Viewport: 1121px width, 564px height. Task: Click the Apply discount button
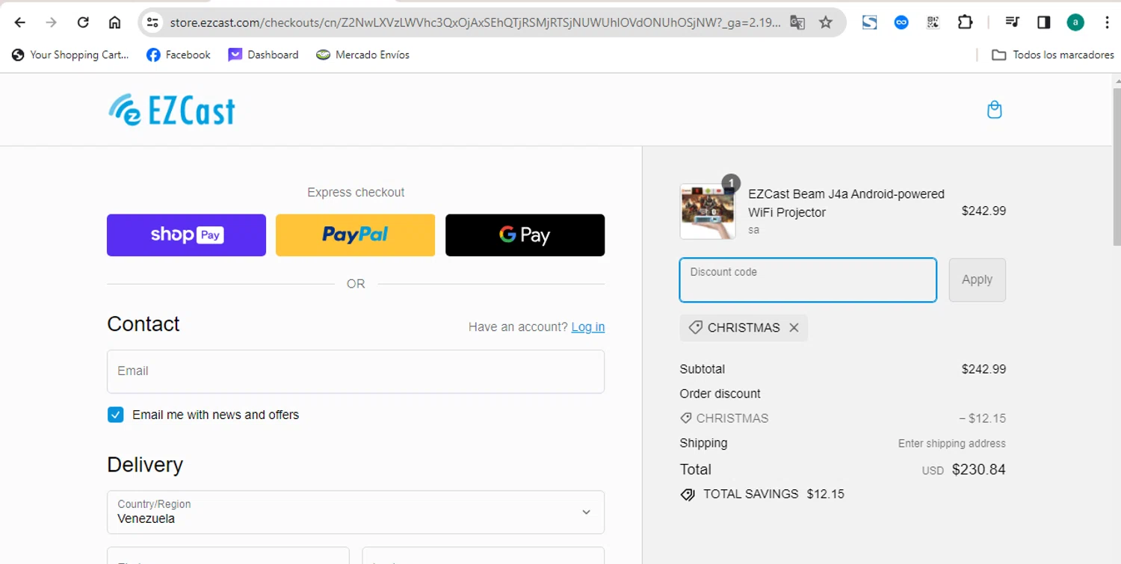978,280
